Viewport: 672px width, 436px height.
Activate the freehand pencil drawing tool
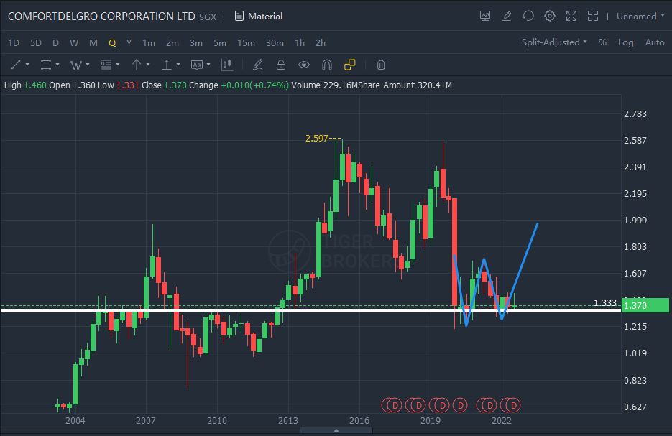(257, 65)
